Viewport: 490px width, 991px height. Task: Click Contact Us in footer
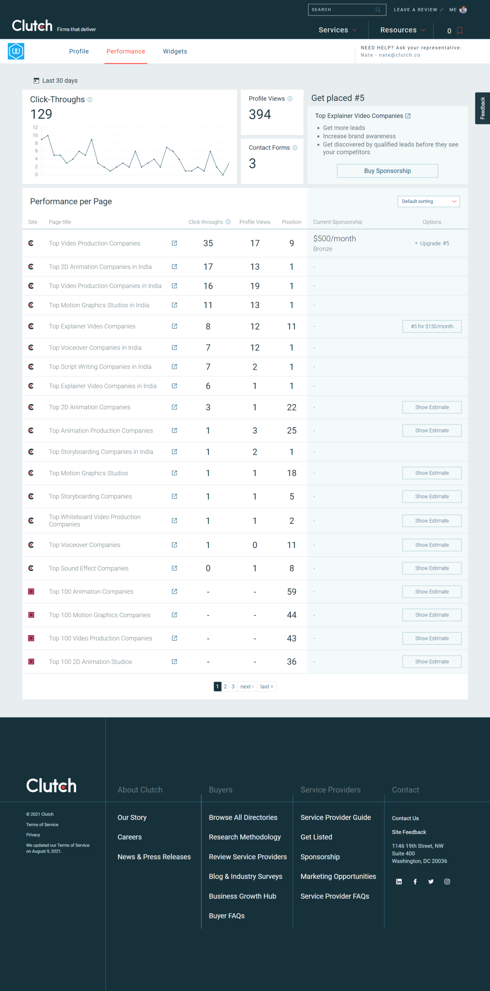(x=405, y=818)
